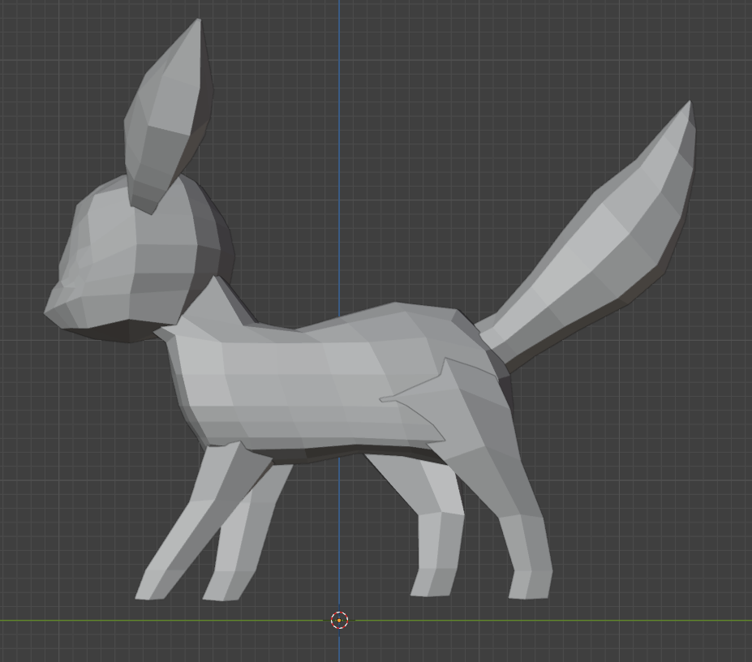Select the neck fur collar
The image size is (752, 662).
click(207, 312)
